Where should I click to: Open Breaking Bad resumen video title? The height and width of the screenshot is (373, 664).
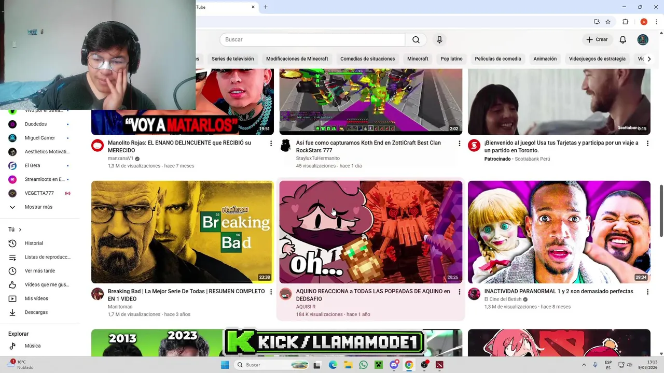coord(186,295)
